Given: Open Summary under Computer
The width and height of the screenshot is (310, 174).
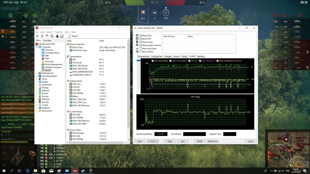Looking at the screenshot, I should [x=49, y=50].
